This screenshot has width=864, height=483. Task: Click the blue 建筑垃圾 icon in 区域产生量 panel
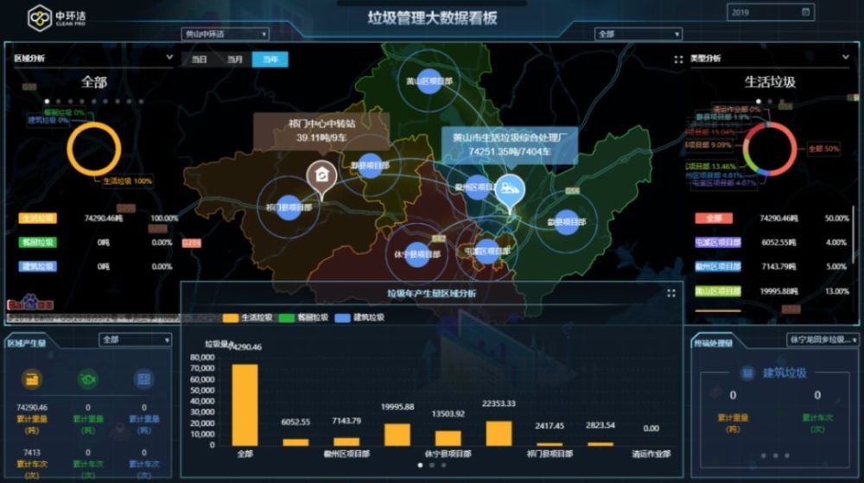click(x=143, y=379)
